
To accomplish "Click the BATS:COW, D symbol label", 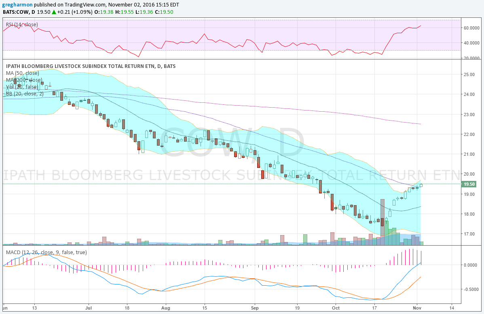I will pos(19,12).
